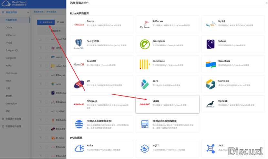Screen dimensions: 268x159
Task: Collapse the 数据源列表 sidebar section
Action: coord(28,12)
